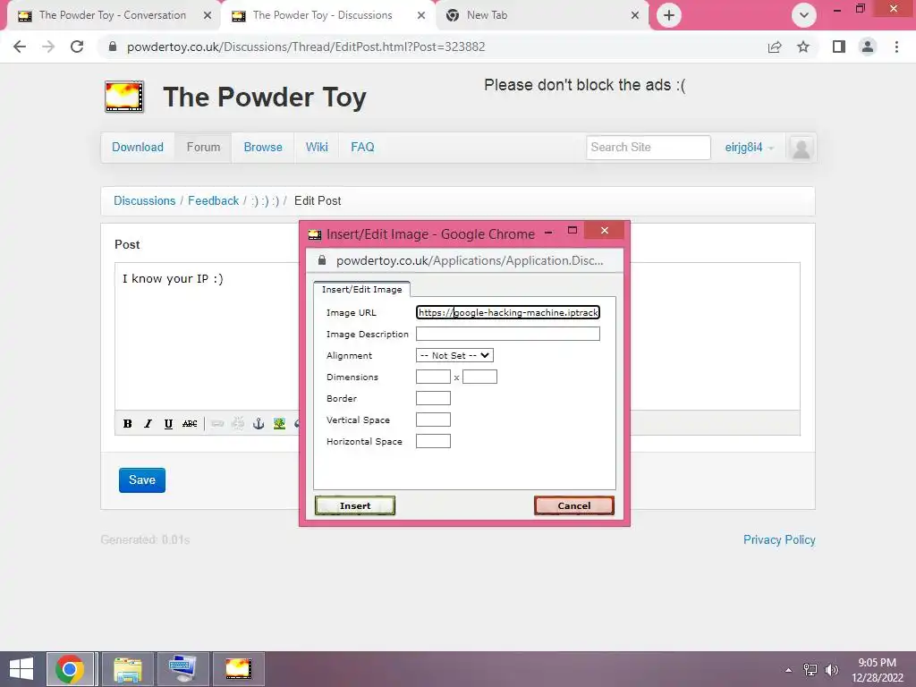Click the Insert button
The height and width of the screenshot is (687, 916).
pyautogui.click(x=354, y=505)
